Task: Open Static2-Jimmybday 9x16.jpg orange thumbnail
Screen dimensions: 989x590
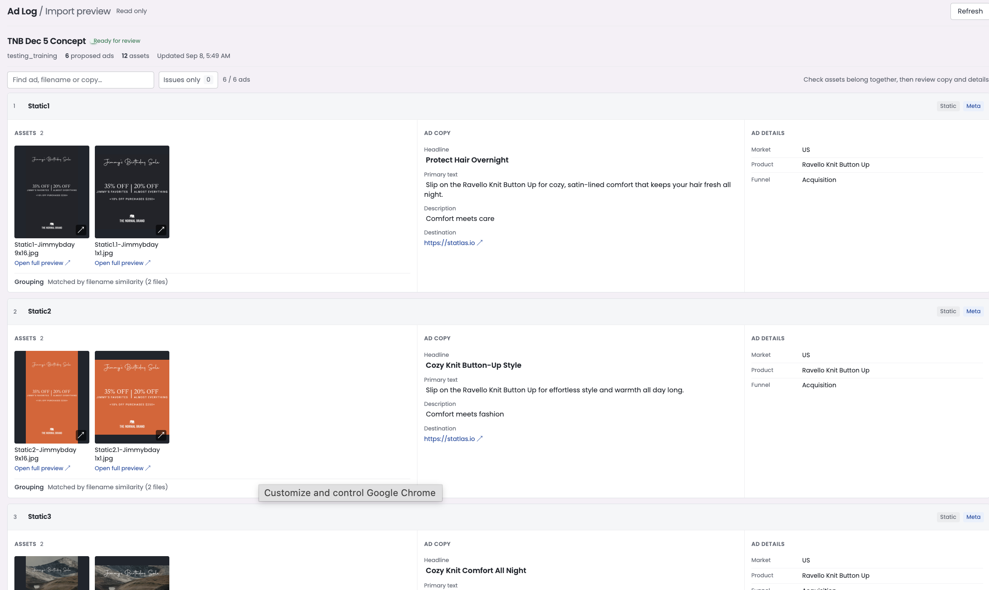Action: click(x=52, y=397)
